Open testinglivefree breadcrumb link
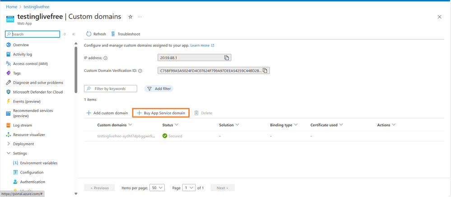 37,7
